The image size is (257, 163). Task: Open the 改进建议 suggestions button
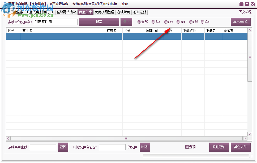(x=219, y=147)
